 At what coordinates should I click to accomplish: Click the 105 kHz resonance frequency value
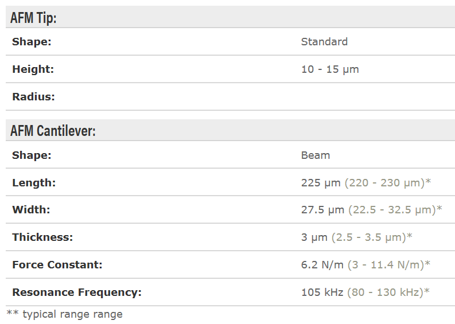(x=322, y=292)
